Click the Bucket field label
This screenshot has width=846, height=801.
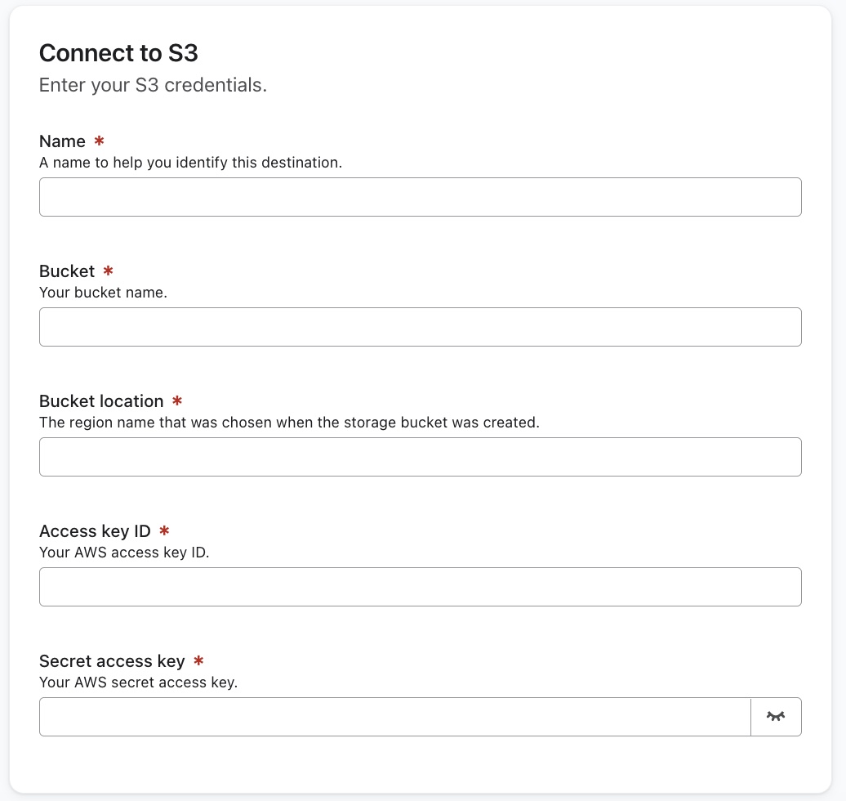[x=67, y=271]
